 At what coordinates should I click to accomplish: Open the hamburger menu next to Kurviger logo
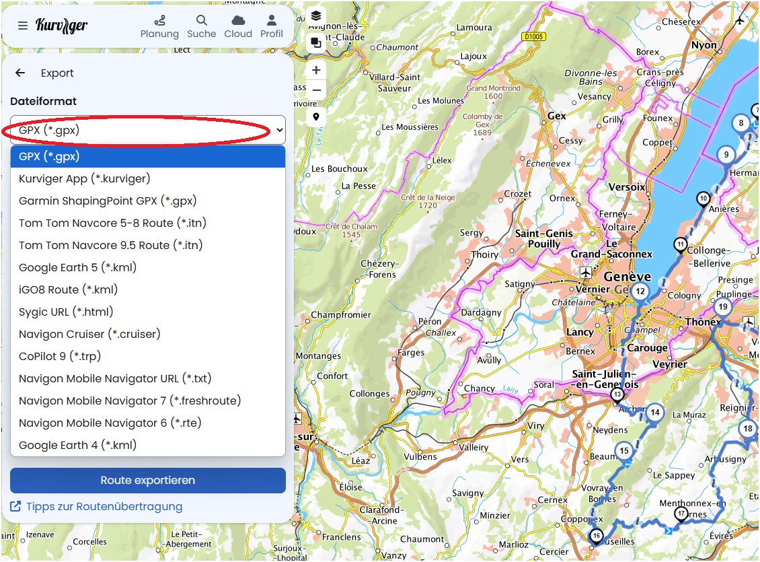coord(23,26)
